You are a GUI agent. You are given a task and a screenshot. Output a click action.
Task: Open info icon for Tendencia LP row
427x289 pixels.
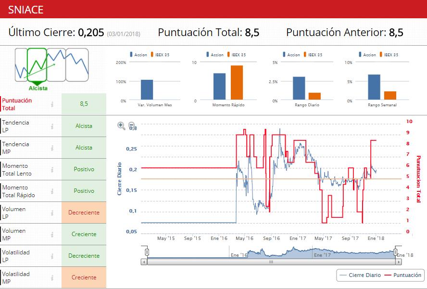coord(52,126)
